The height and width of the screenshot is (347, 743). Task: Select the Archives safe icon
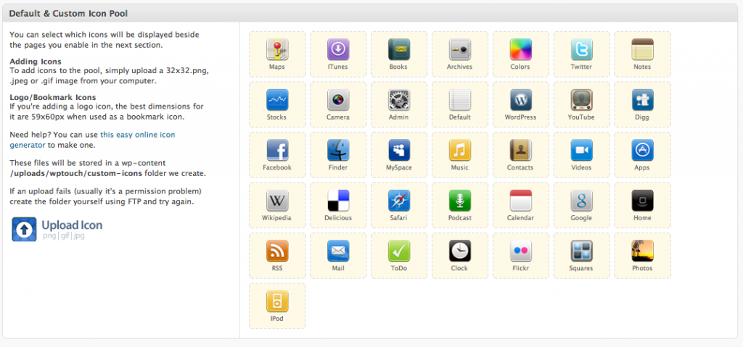point(459,50)
